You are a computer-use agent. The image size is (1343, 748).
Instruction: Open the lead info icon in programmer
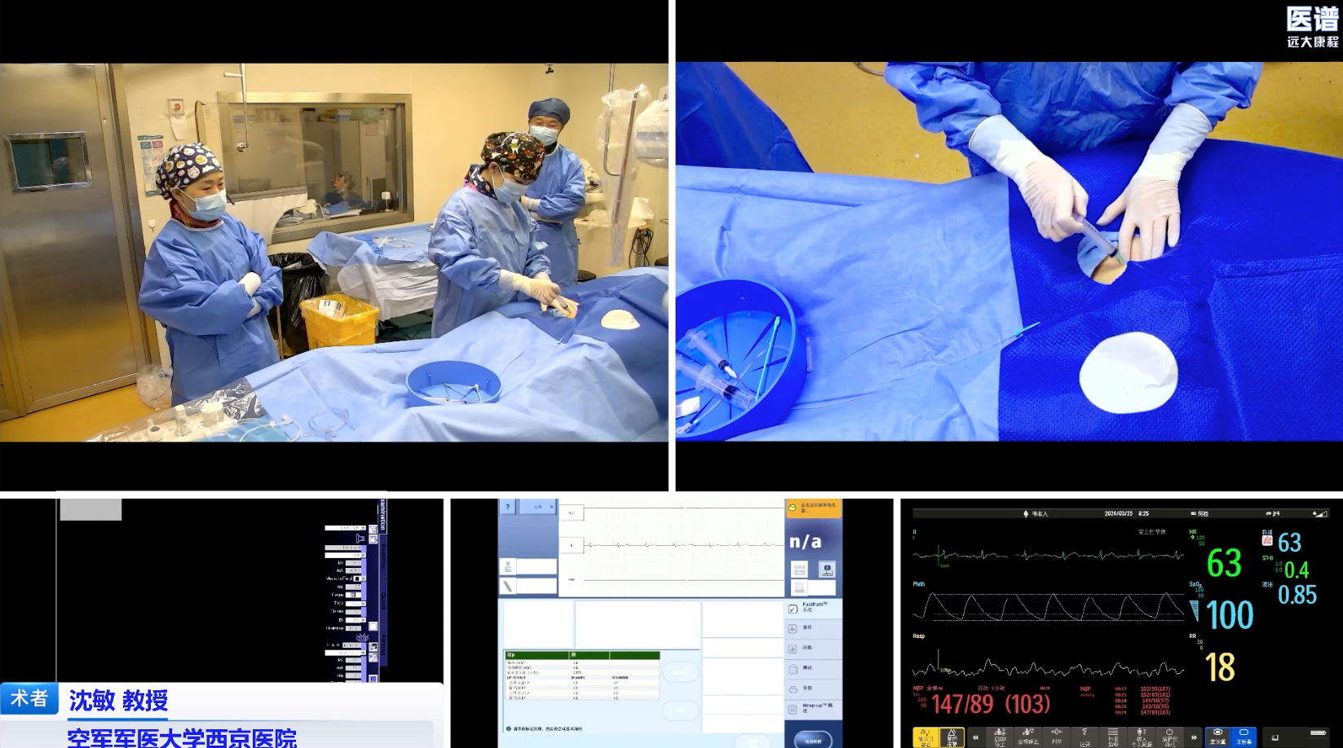(508, 586)
